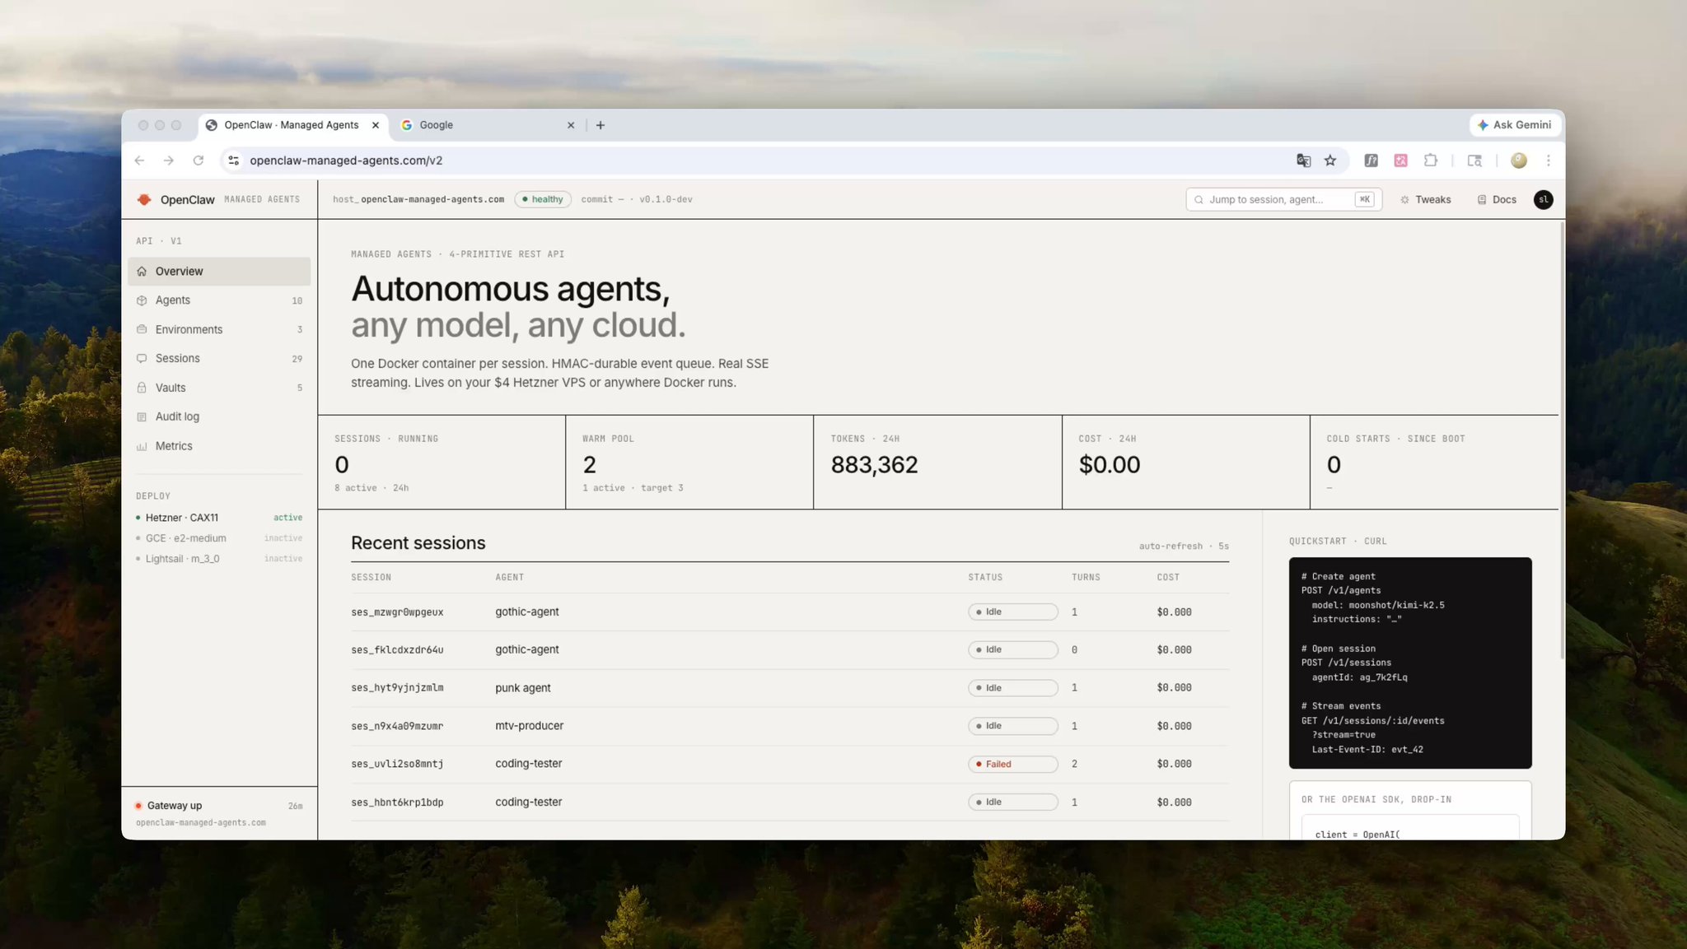The height and width of the screenshot is (949, 1687).
Task: Open Agents in the sidebar
Action: click(219, 300)
